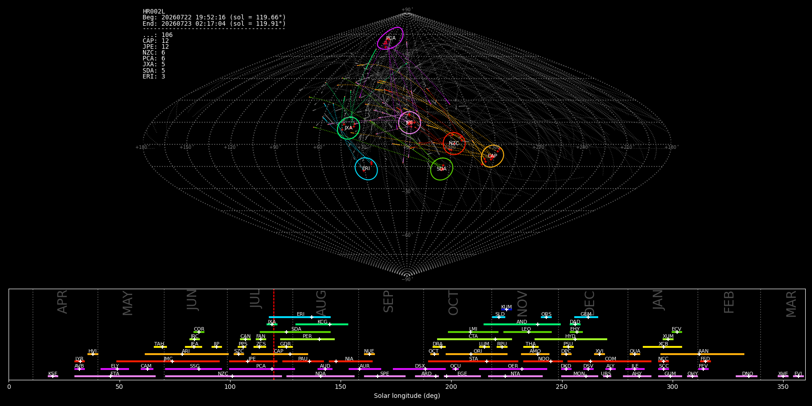Click the AND green activity bar
Image resolution: width=812 pixels, height=406 pixels.
tap(522, 324)
